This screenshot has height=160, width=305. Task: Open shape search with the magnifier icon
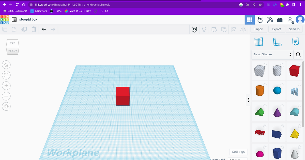(298, 55)
